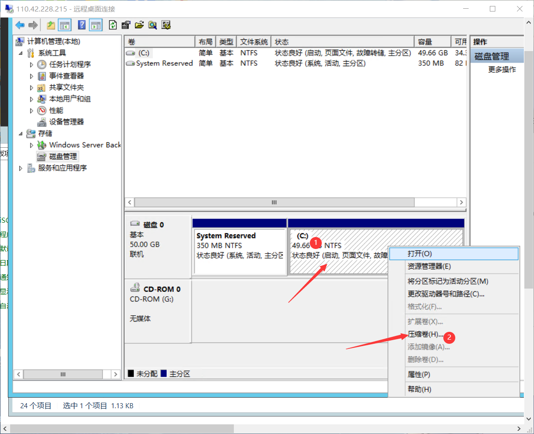Image resolution: width=534 pixels, height=434 pixels.
Task: Collapse the Storage tree node
Action: point(20,133)
